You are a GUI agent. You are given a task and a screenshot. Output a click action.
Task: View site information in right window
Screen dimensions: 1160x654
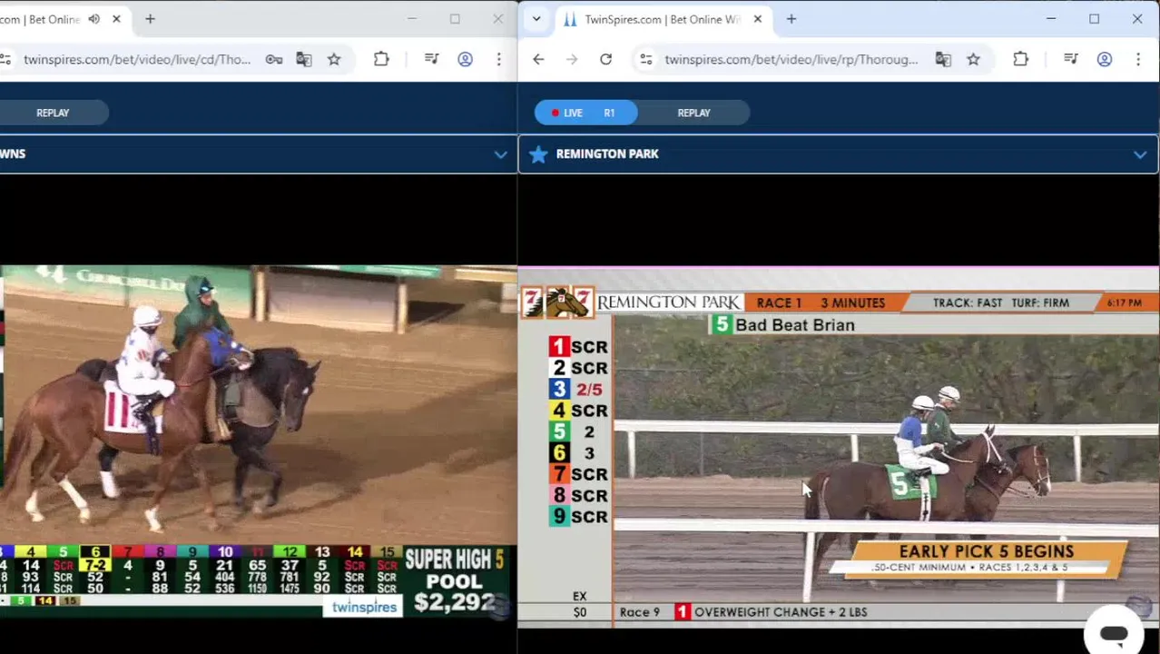tap(645, 60)
